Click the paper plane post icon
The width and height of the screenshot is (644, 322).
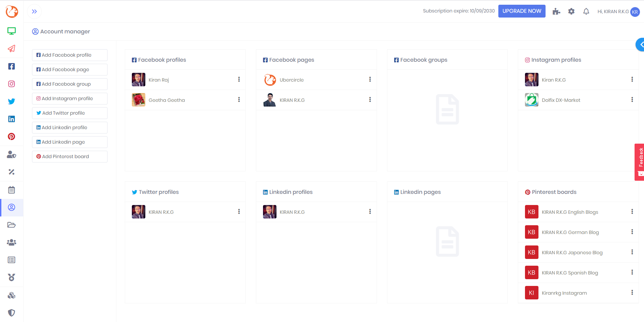point(11,49)
